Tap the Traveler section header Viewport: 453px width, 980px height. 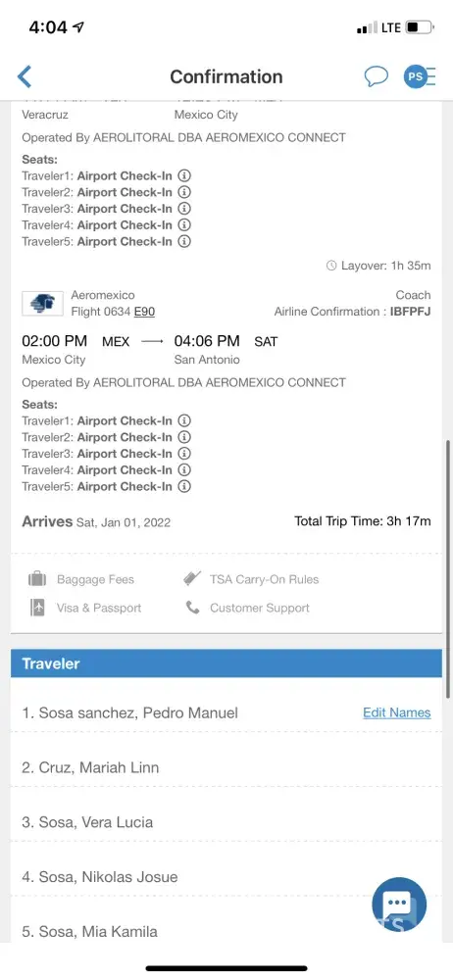pos(226,663)
